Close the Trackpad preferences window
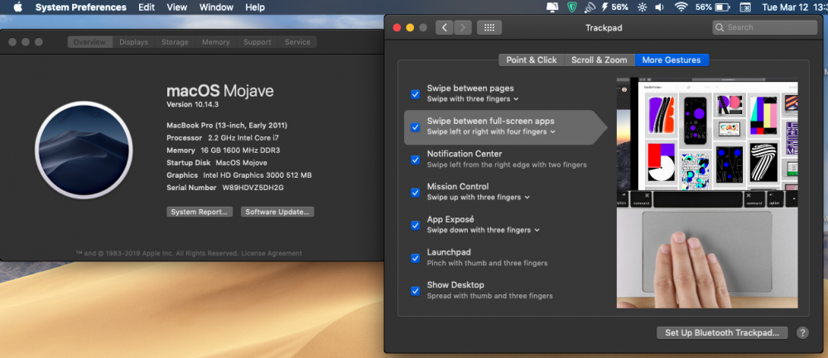This screenshot has width=828, height=358. pyautogui.click(x=397, y=27)
